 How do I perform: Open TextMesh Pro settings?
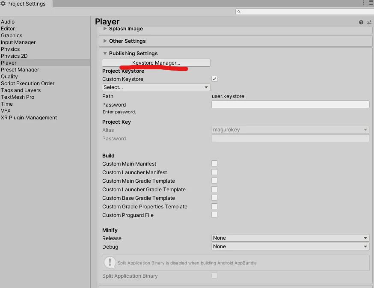click(18, 97)
